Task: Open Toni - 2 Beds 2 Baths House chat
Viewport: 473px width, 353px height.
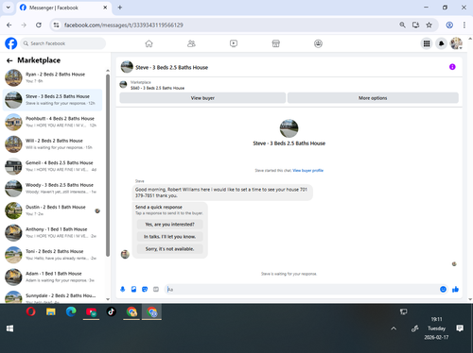Action: pos(52,255)
